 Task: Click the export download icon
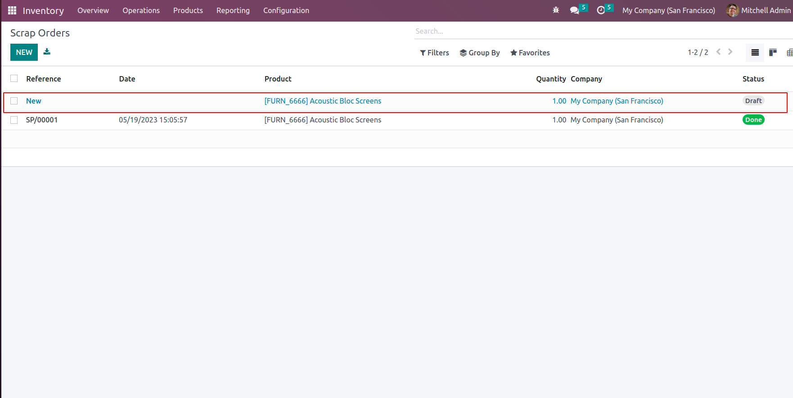[47, 52]
